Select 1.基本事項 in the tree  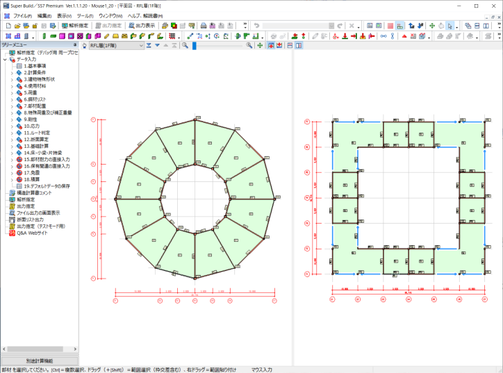pyautogui.click(x=35, y=66)
